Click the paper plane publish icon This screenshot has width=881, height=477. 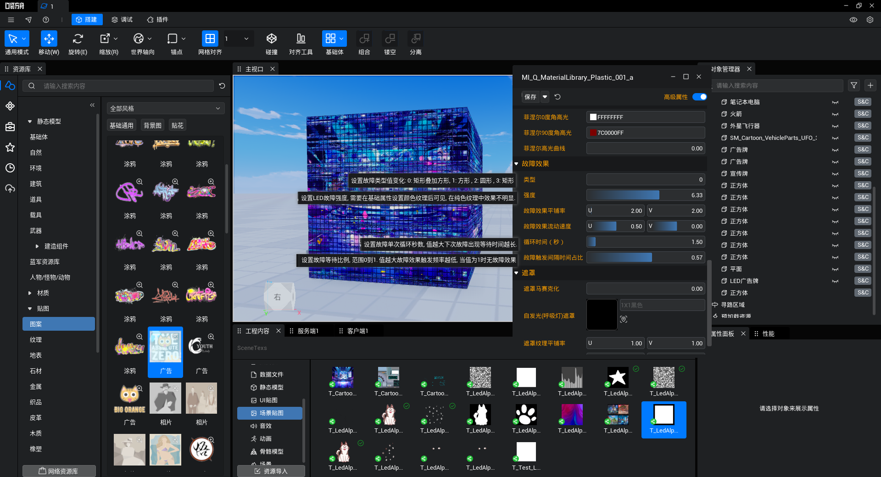[28, 20]
